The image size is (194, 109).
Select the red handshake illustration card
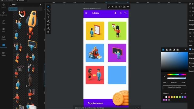(x=95, y=75)
